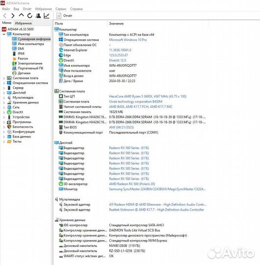Screen dimensions: 260x265
Task: Expand the Хранение данных tree node
Action: point(4,103)
